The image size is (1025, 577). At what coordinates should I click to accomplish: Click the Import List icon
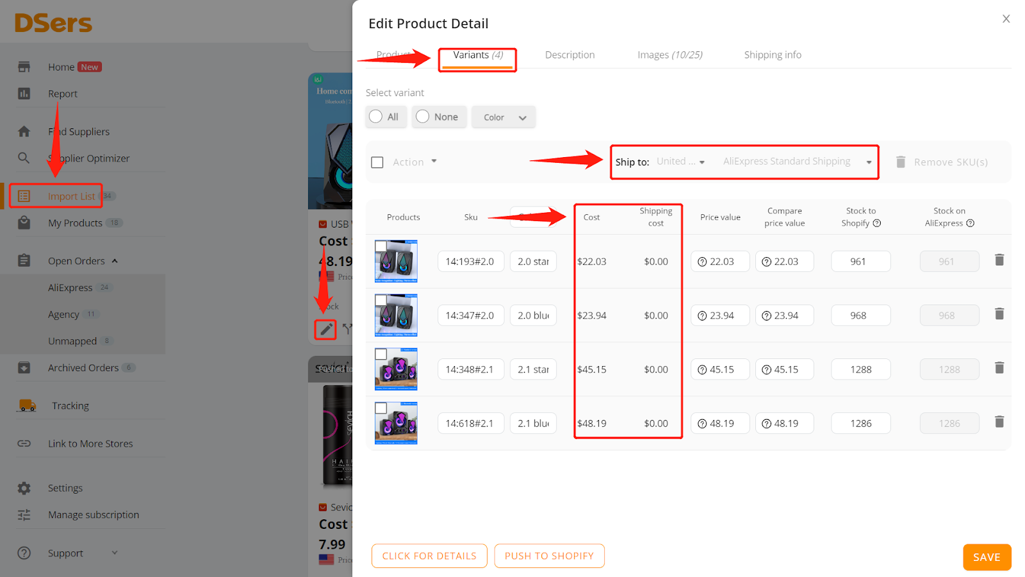pyautogui.click(x=24, y=196)
